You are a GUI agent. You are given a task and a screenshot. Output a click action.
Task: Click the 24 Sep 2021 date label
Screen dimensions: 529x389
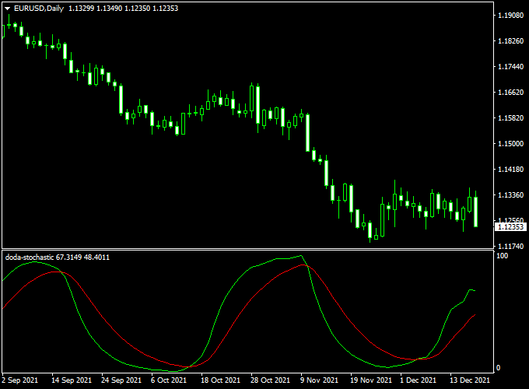(121, 380)
